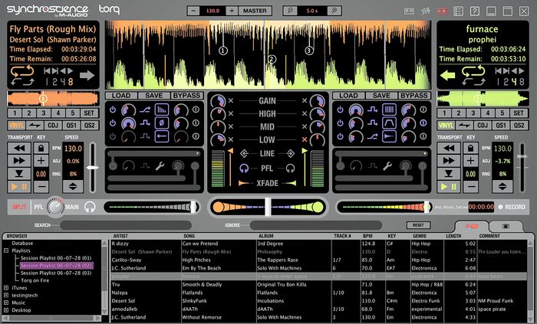Screen dimensions: 537x324
Task: Select CDJ mode on left deck
Action: point(53,126)
